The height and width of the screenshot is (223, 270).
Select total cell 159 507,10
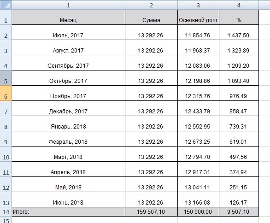pyautogui.click(x=152, y=212)
